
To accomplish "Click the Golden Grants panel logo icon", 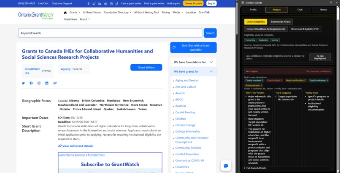I will click(243, 3).
